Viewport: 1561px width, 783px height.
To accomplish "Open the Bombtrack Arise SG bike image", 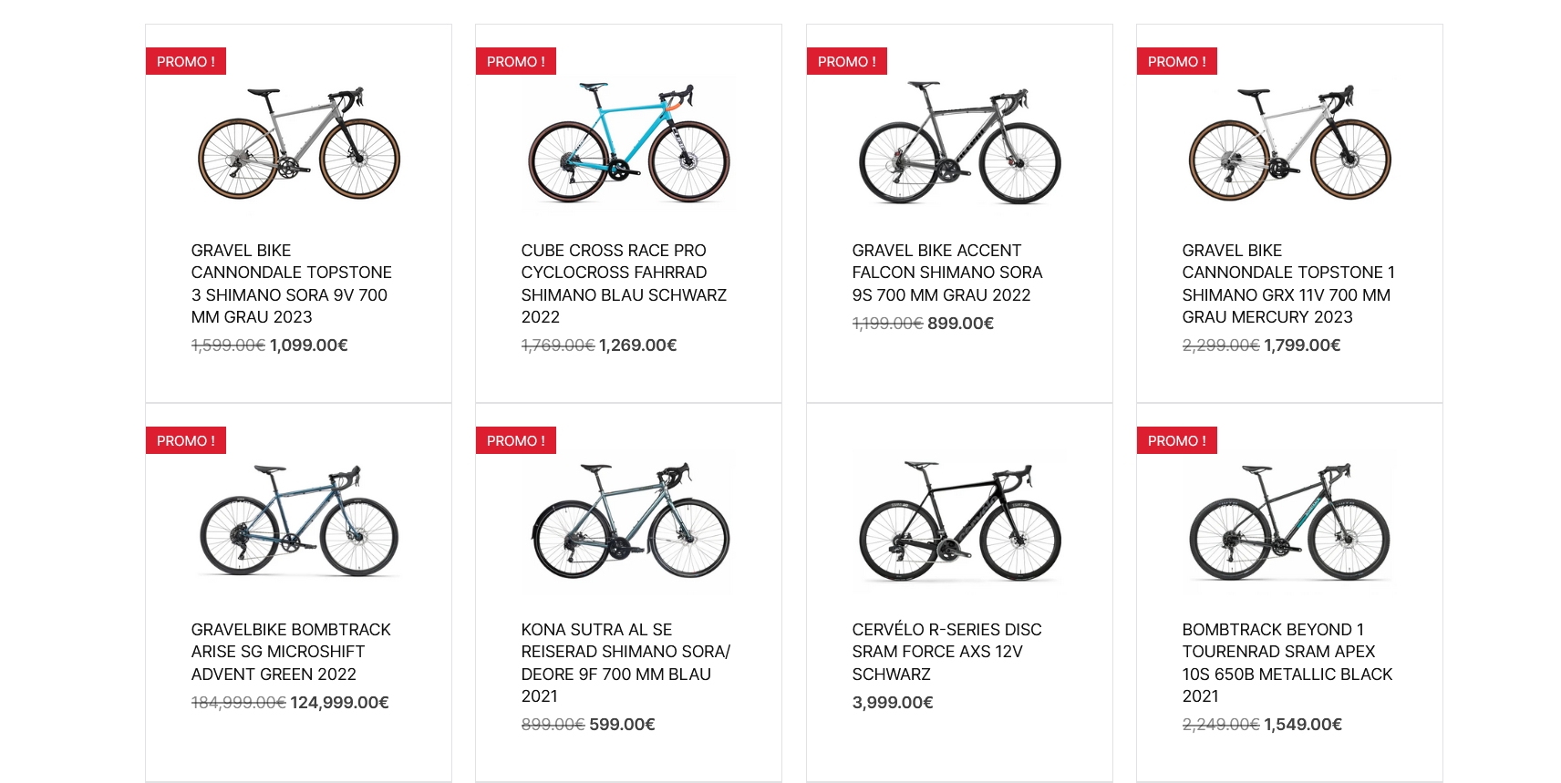I will click(x=298, y=522).
